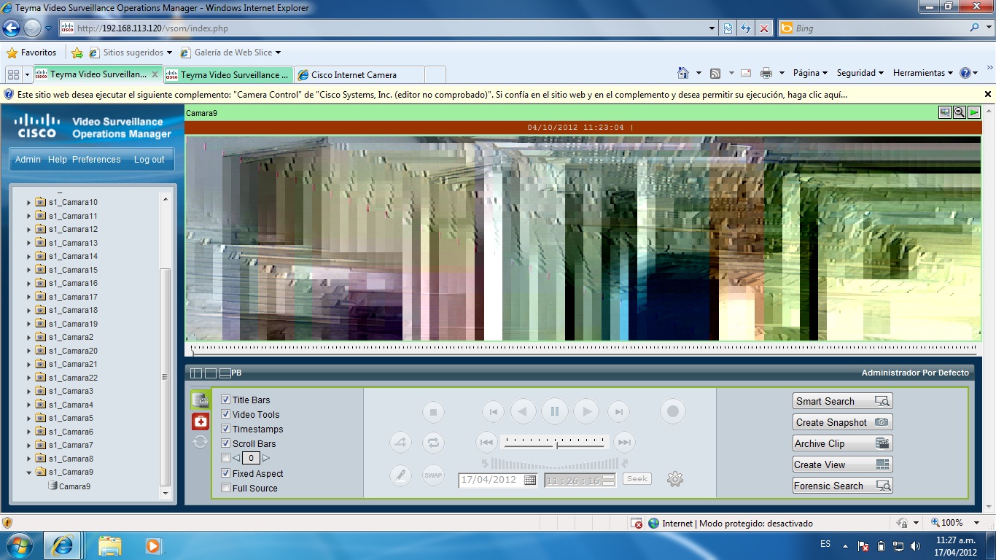Jump to end with the fast-forward-to-end button

pyautogui.click(x=624, y=442)
